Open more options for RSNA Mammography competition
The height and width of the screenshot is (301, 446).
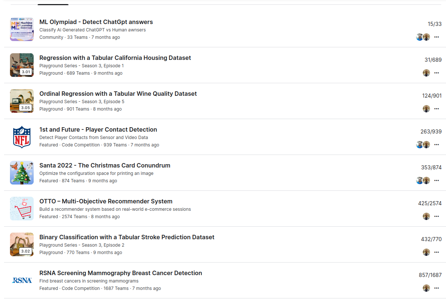[436, 288]
